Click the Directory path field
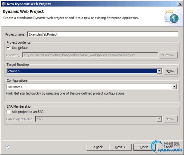This screenshot has height=155, width=184. pyautogui.click(x=90, y=55)
